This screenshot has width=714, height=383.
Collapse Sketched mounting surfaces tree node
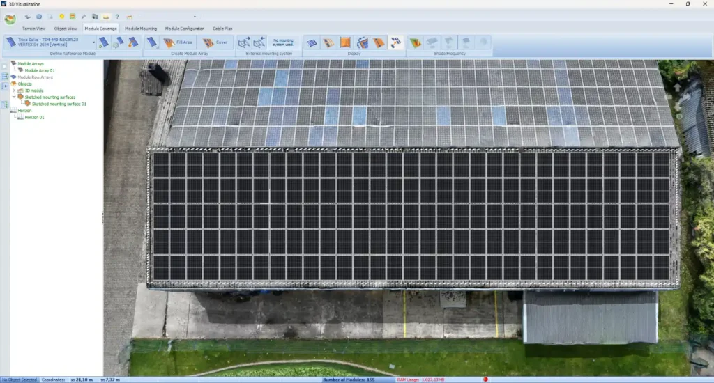click(14, 97)
